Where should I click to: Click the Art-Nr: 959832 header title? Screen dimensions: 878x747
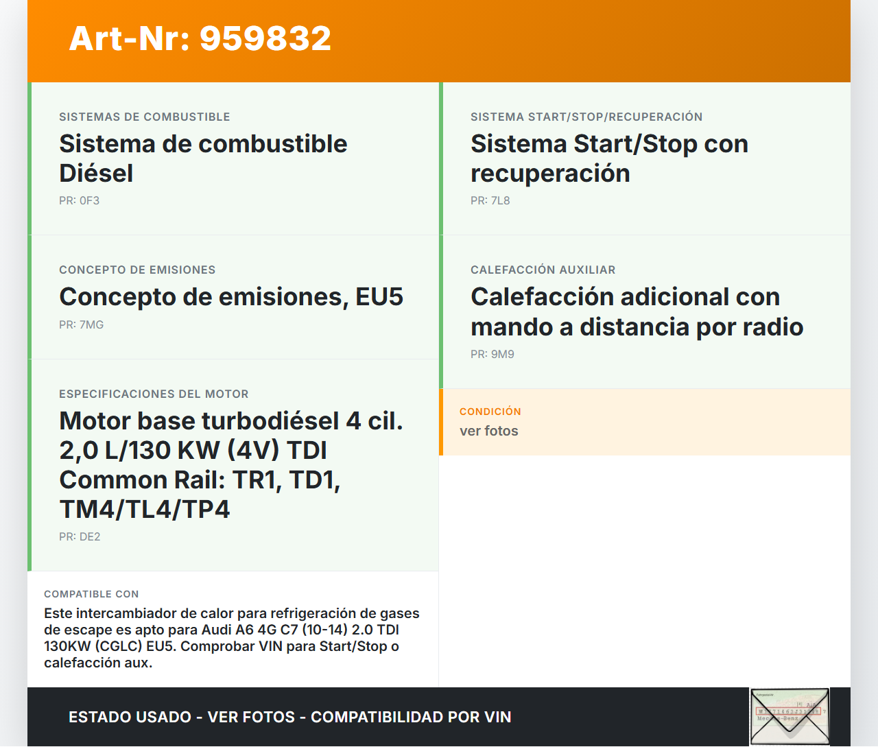coord(200,38)
